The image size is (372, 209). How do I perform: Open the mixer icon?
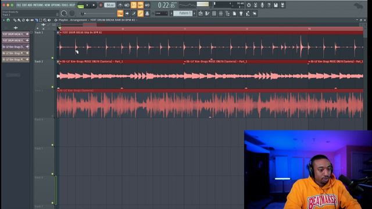[221, 13]
